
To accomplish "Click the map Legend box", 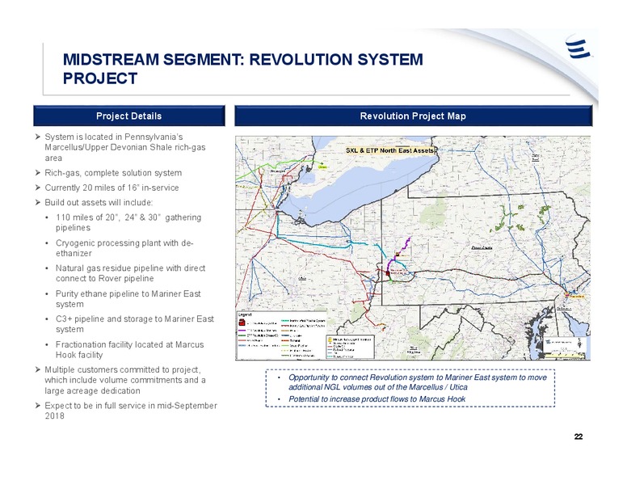I will point(282,335).
